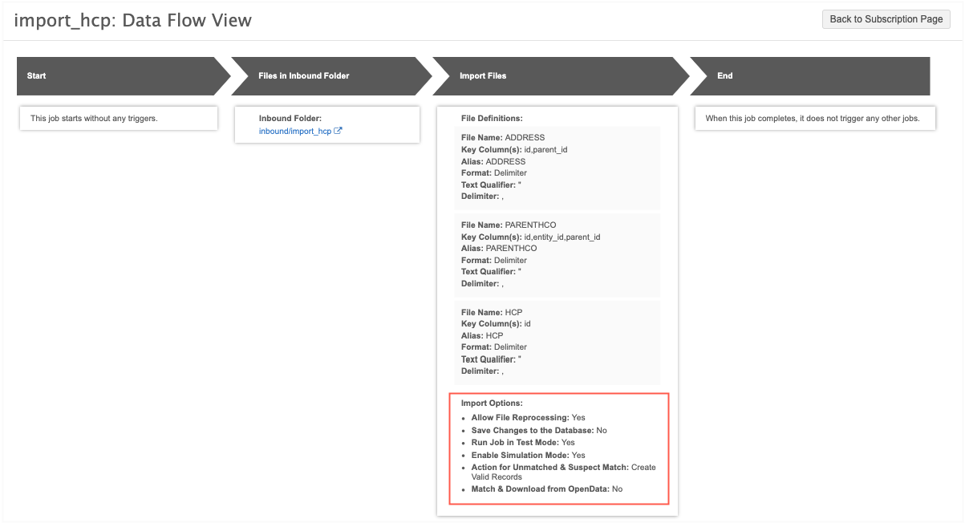Click the import_hcp: Data Flow View title
Screen dimensions: 965x523
pyautogui.click(x=133, y=21)
